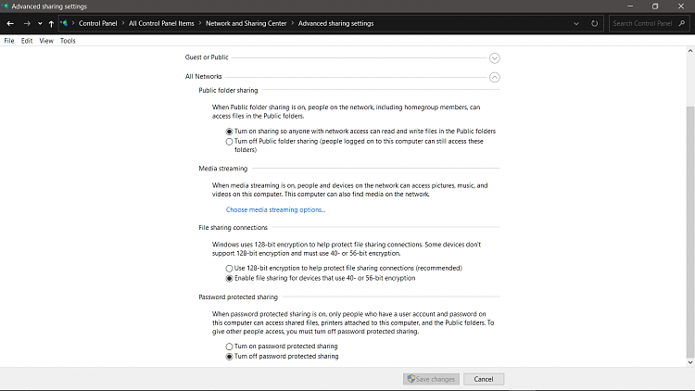
Task: Select Turn on password protected sharing
Action: (229, 347)
